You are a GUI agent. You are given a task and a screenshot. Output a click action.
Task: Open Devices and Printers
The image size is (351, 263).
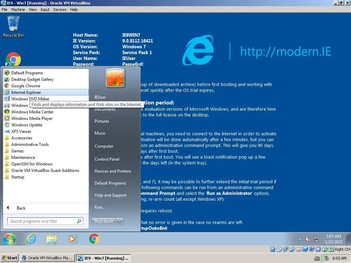coord(112,171)
